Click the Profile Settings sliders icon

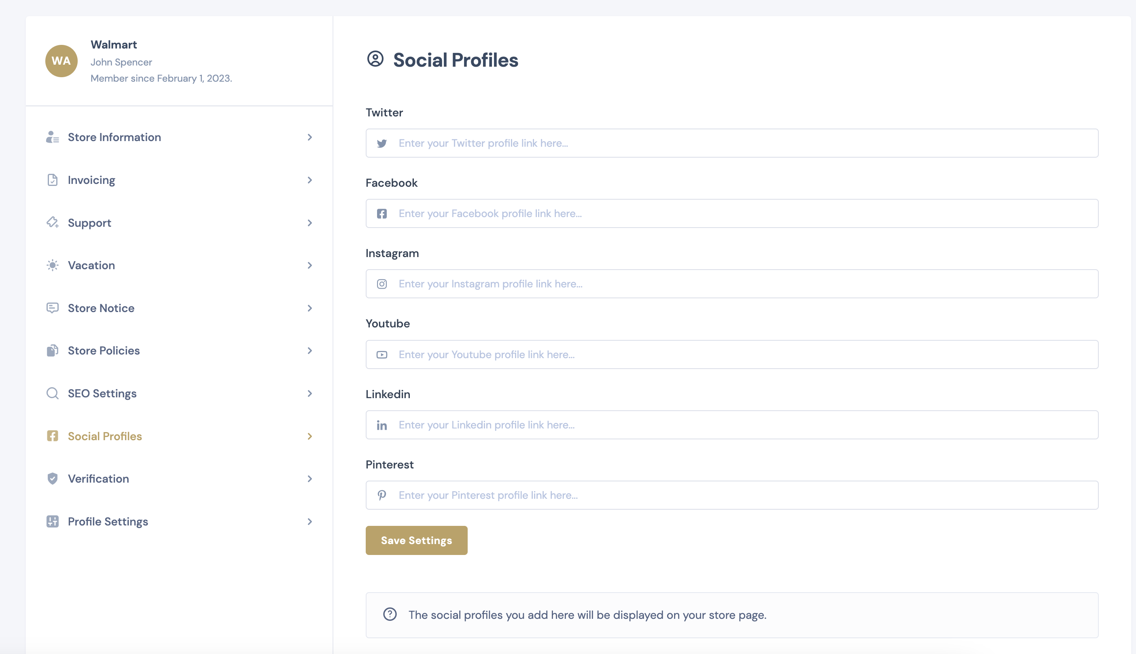(x=53, y=521)
